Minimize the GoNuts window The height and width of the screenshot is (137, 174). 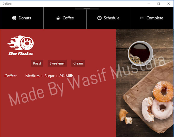[x=149, y=4]
